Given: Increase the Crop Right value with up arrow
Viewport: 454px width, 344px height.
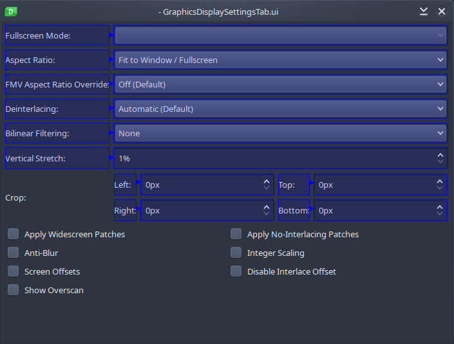Looking at the screenshot, I should pos(267,207).
